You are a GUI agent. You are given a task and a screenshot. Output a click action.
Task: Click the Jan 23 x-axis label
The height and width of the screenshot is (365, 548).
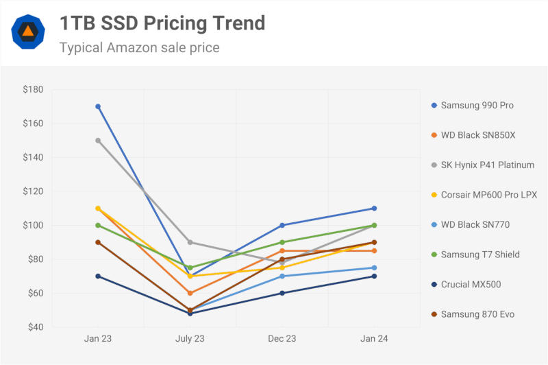[98, 339]
